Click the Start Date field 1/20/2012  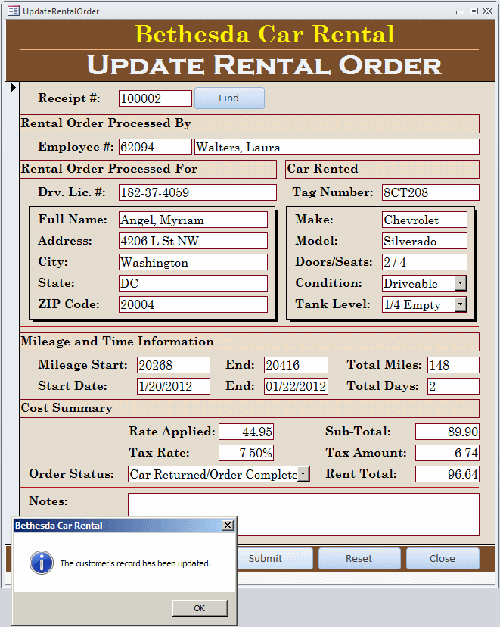pos(173,386)
